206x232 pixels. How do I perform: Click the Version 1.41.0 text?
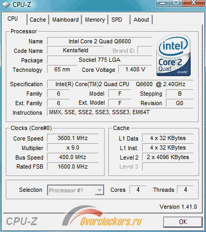pyautogui.click(x=178, y=207)
